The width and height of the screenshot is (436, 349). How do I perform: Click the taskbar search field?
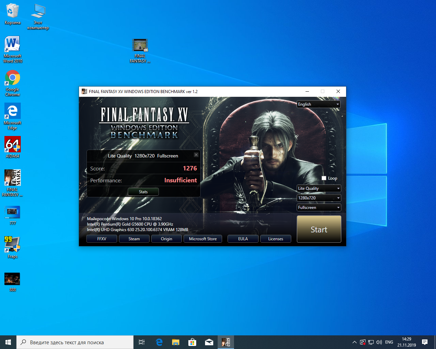[75, 342]
